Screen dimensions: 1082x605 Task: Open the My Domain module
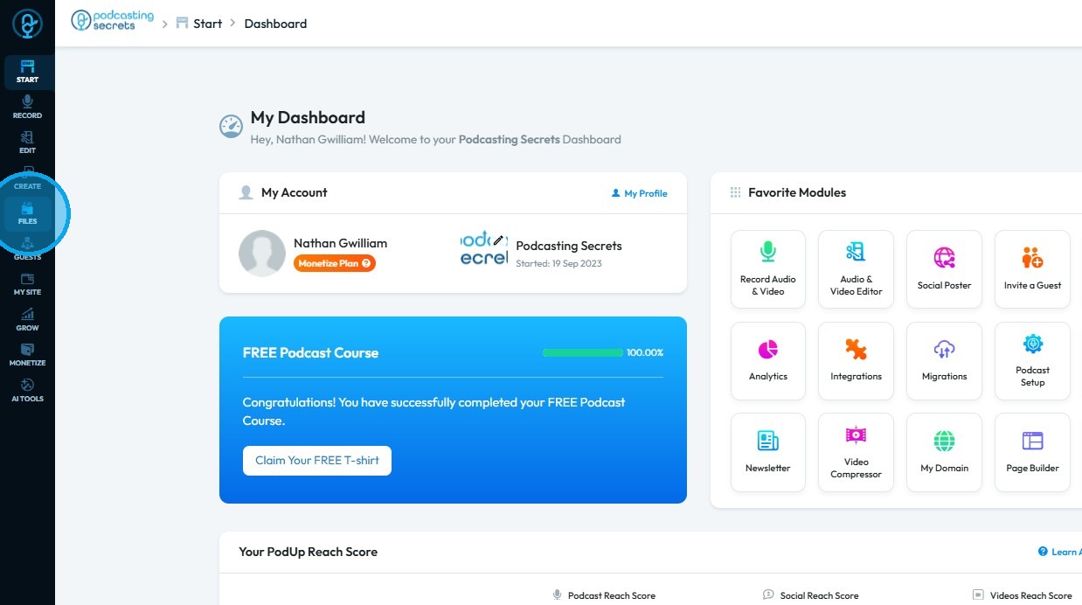[944, 452]
